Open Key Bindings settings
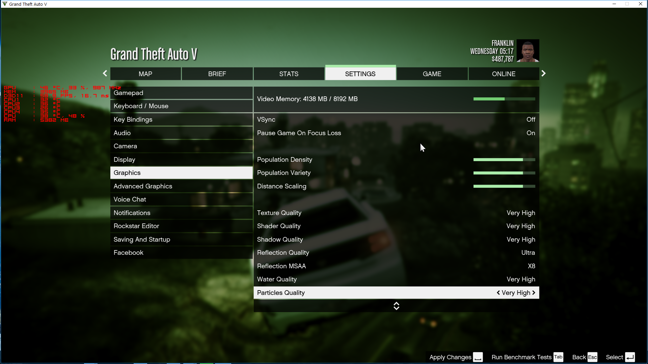This screenshot has height=364, width=648. pos(182,120)
